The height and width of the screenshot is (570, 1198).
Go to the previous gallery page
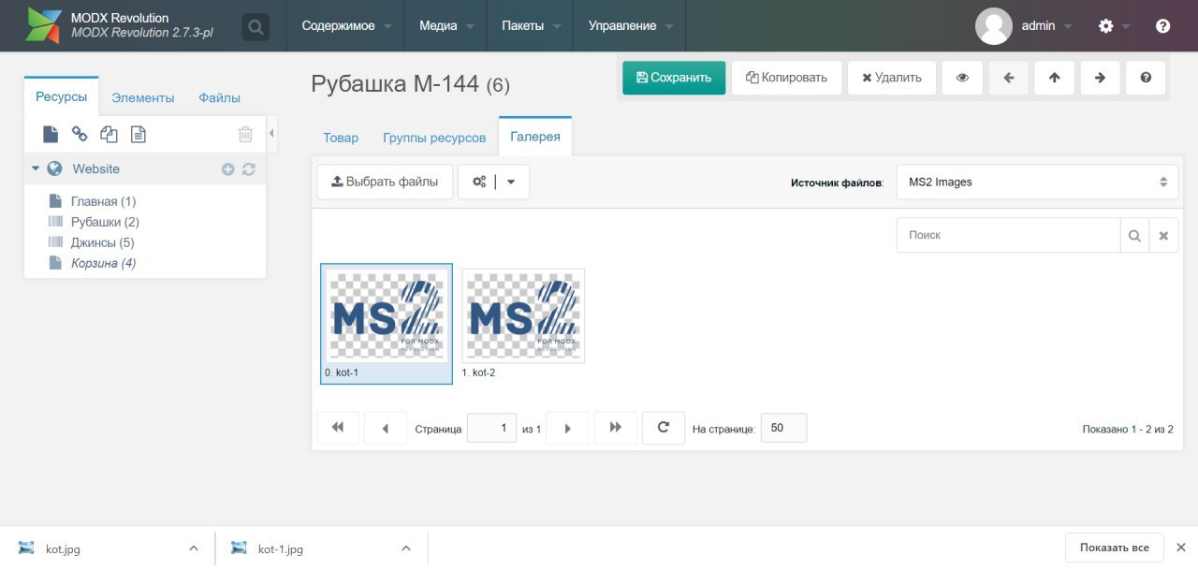click(386, 428)
